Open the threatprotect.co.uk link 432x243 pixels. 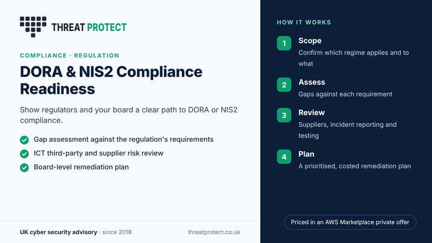pos(214,232)
